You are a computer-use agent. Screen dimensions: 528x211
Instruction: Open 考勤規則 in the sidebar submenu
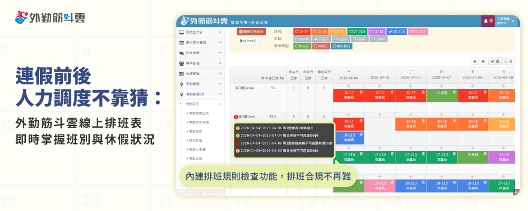tap(195, 131)
